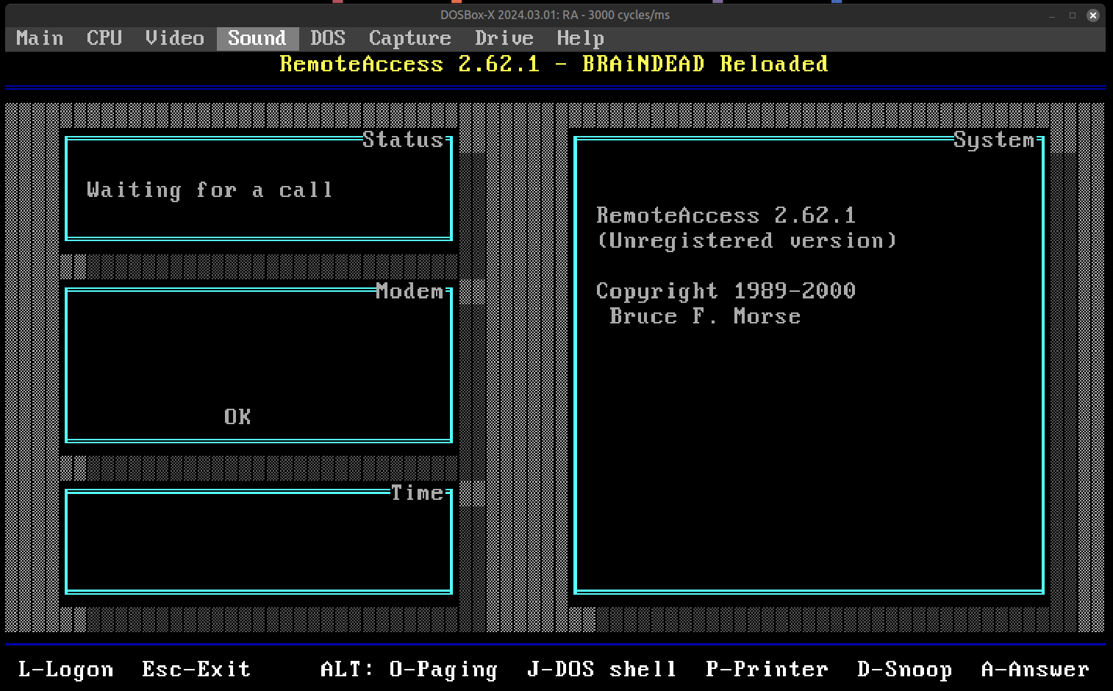The width and height of the screenshot is (1113, 691).
Task: Open the Help menu
Action: tap(580, 38)
